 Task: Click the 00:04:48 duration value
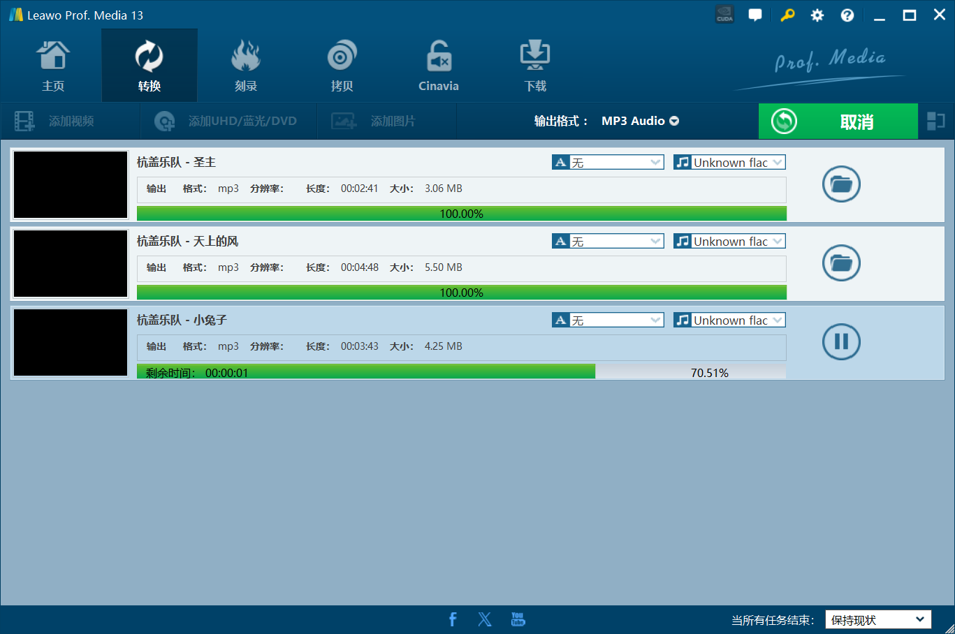360,267
